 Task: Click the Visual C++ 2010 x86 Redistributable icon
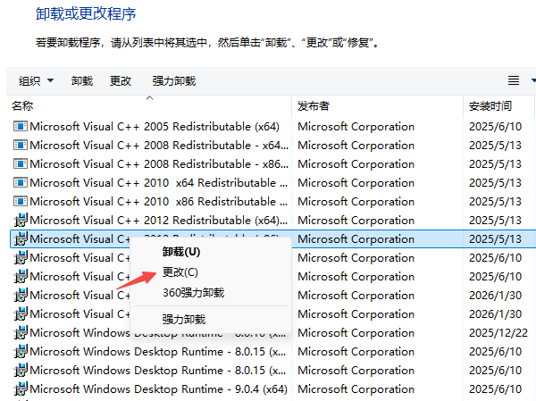[21, 202]
